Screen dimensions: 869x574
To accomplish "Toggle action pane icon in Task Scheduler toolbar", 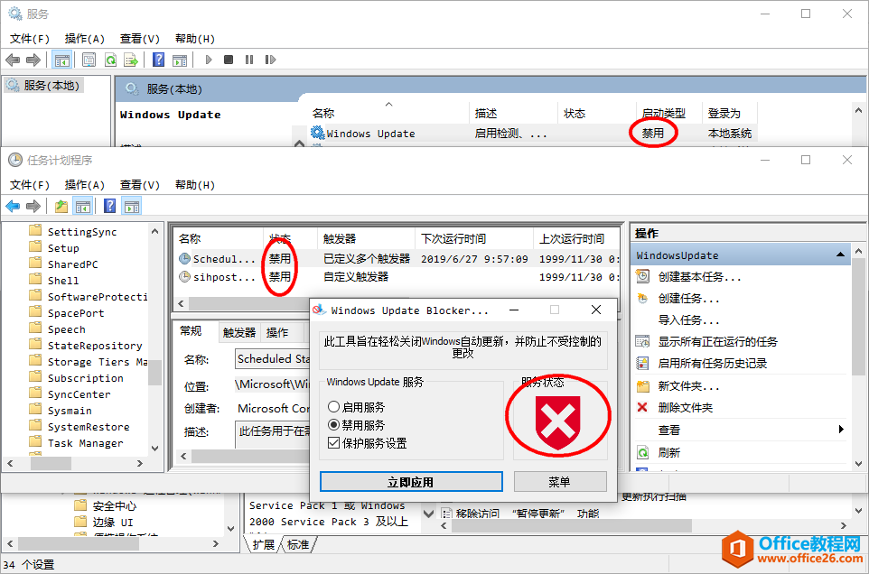I will (x=132, y=207).
